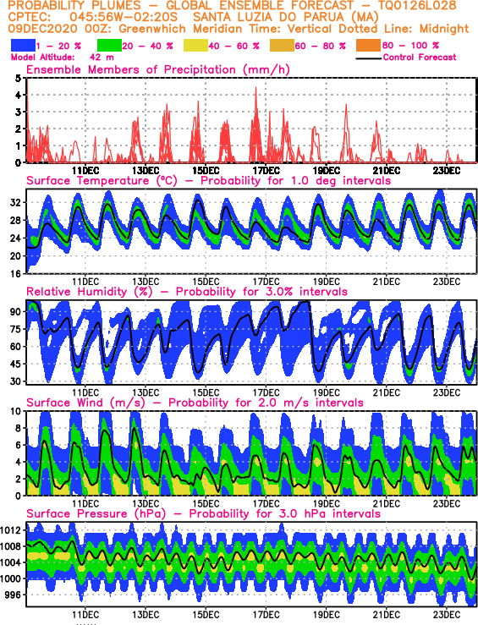This screenshot has width=478, height=625.
Task: Select the Ensemble Members of Precipitation title
Action: coord(158,69)
